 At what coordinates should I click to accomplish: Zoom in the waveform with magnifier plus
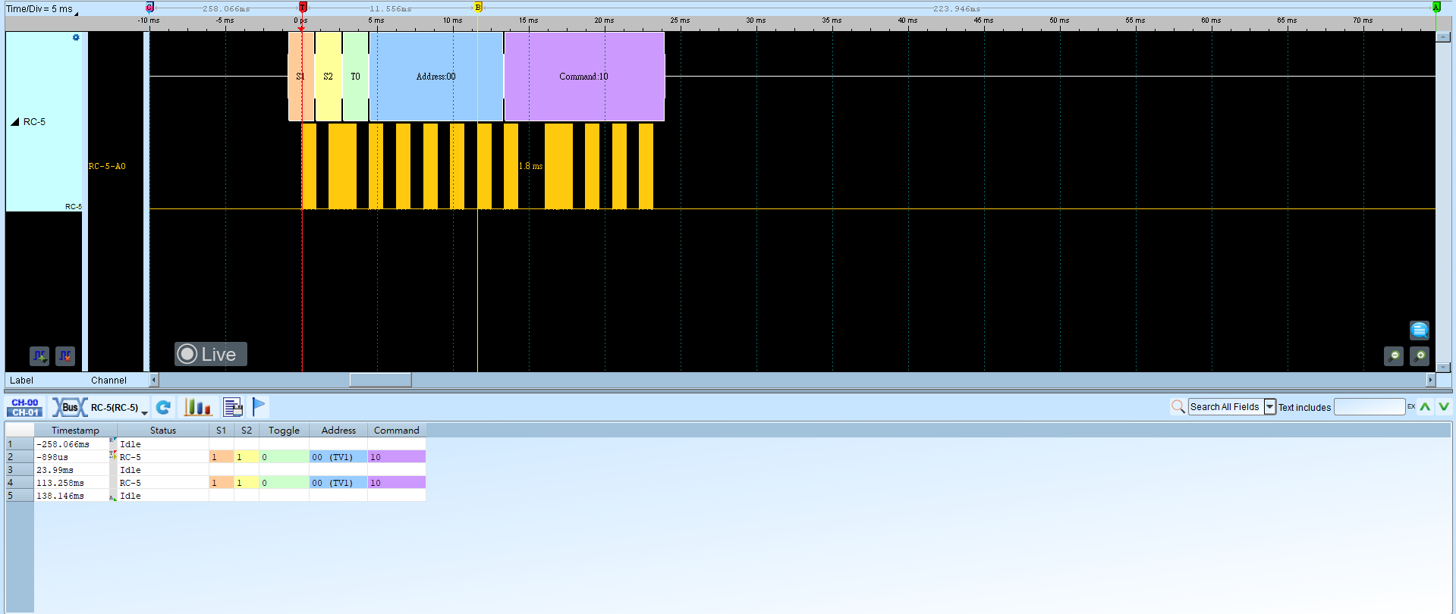click(x=1419, y=356)
